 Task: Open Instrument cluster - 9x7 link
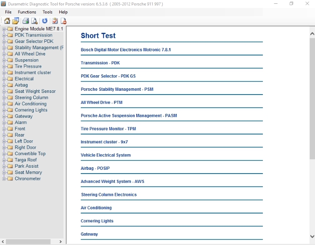104,142
